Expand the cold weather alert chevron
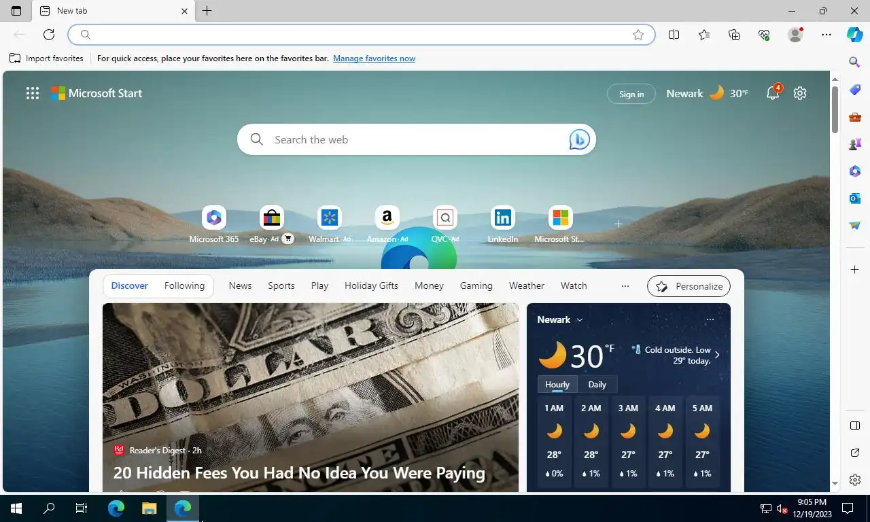This screenshot has height=522, width=870. 716,355
